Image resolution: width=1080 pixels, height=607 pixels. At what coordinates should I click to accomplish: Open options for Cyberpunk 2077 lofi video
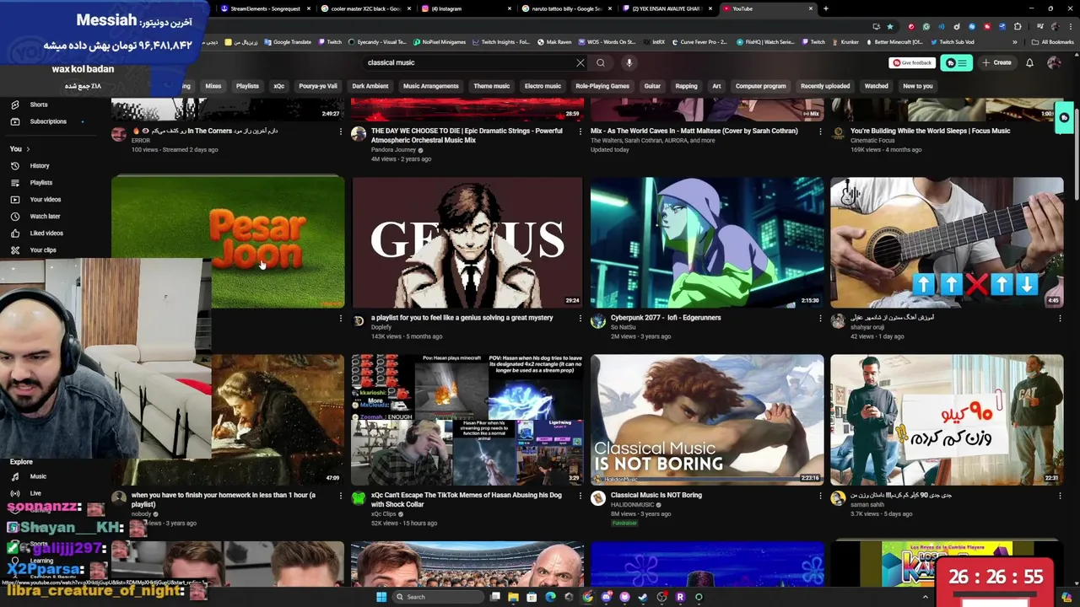[x=820, y=319]
